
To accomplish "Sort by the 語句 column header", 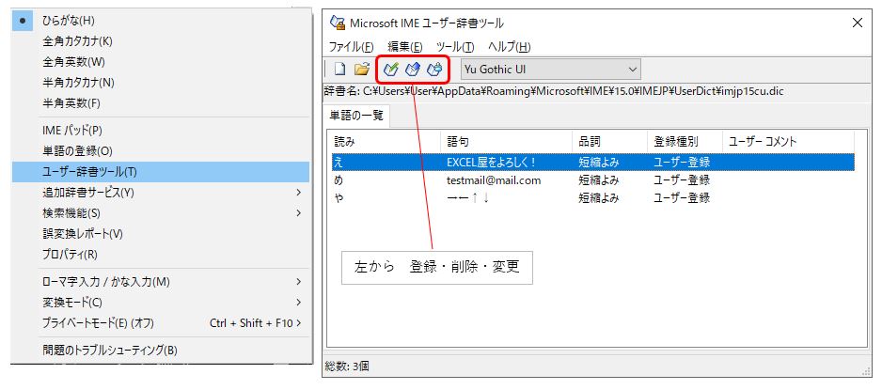I will [x=506, y=142].
